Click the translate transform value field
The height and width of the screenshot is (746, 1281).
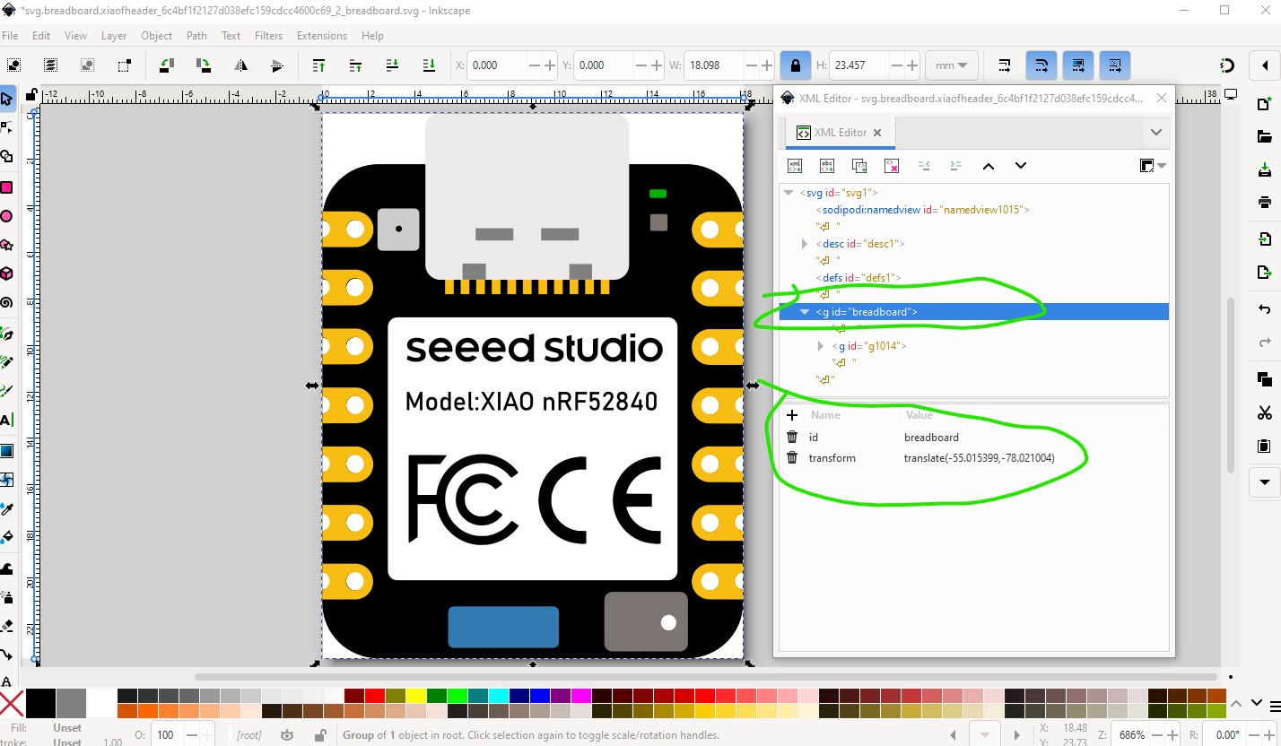coord(979,458)
